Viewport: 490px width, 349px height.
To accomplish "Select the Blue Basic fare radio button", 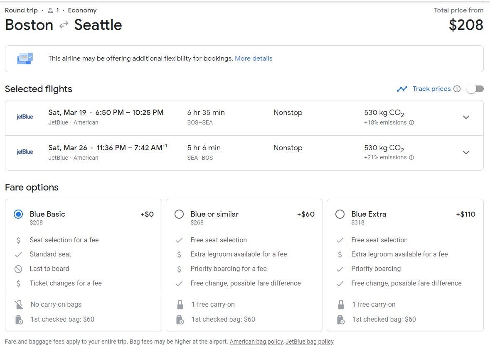I will 18,214.
